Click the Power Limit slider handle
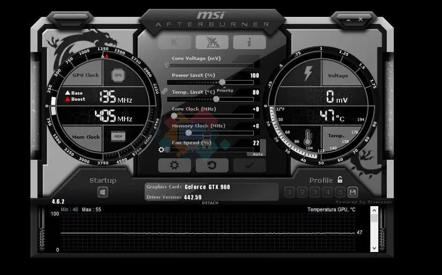Image resolution: width=442 pixels, height=275 pixels. pyautogui.click(x=222, y=82)
